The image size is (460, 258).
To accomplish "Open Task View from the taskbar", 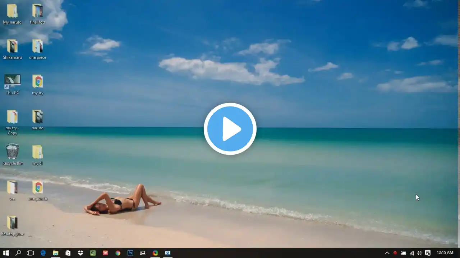I will click(30, 253).
